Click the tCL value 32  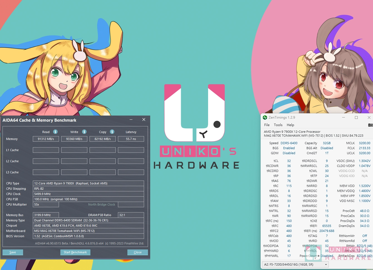[289, 161]
